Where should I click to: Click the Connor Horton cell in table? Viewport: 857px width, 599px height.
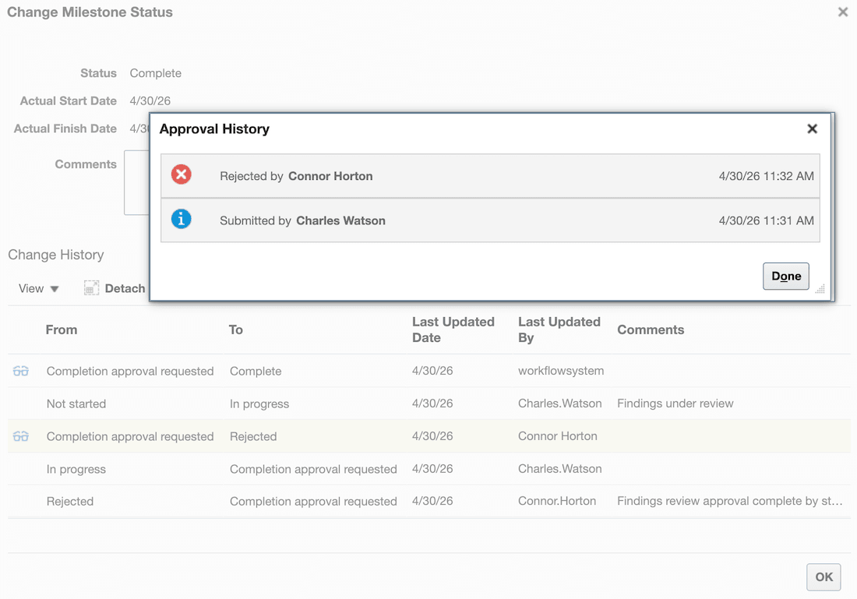[x=558, y=436]
